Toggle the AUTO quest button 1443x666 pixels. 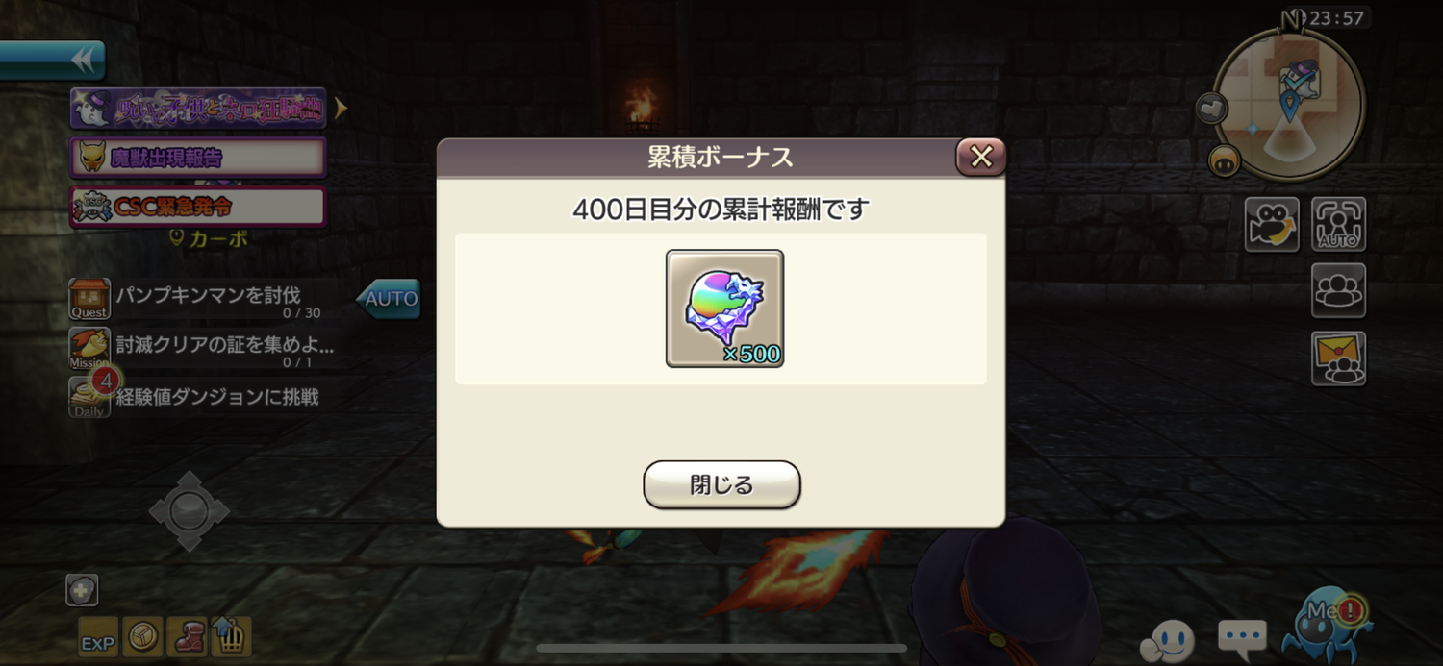click(x=389, y=299)
